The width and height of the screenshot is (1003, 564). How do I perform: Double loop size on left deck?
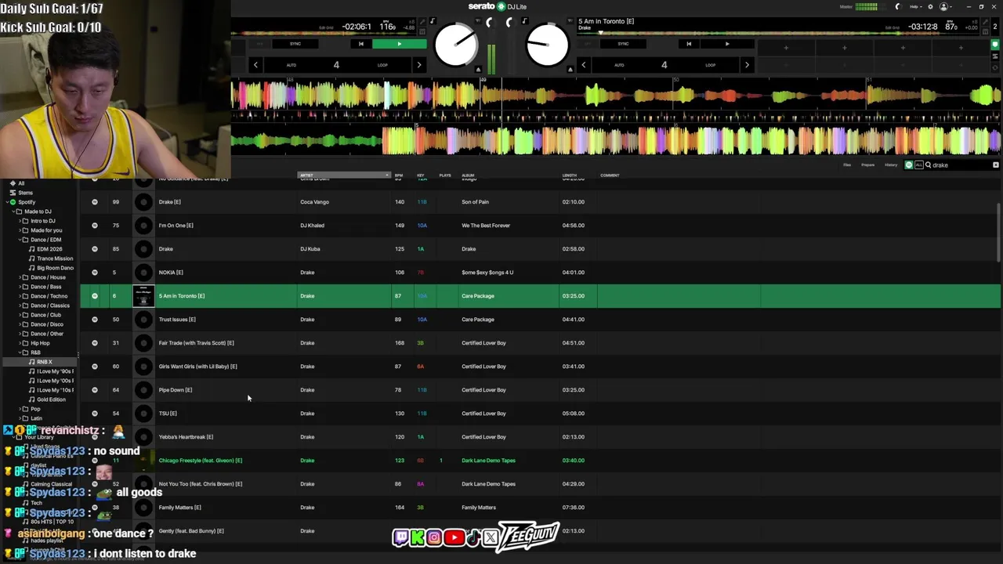click(418, 65)
